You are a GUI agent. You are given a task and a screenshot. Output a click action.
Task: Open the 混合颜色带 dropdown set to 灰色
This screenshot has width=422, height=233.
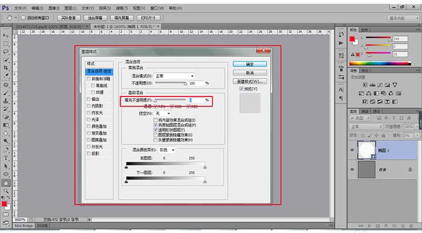167,150
